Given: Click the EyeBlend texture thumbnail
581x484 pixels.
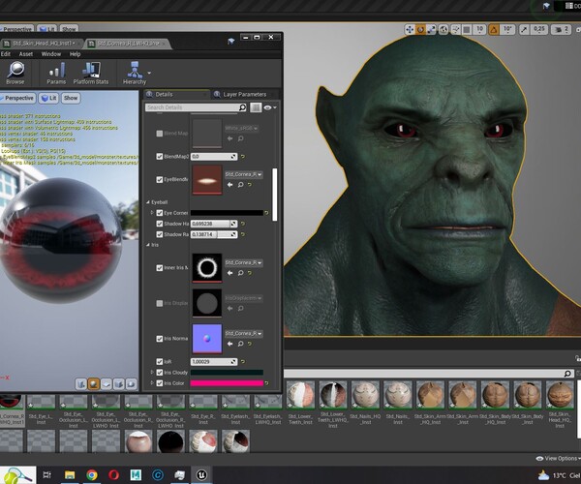Looking at the screenshot, I should [207, 180].
